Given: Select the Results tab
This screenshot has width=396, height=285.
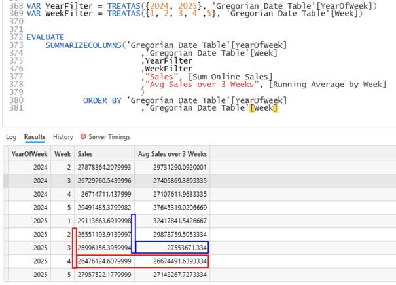Looking at the screenshot, I should tap(35, 137).
